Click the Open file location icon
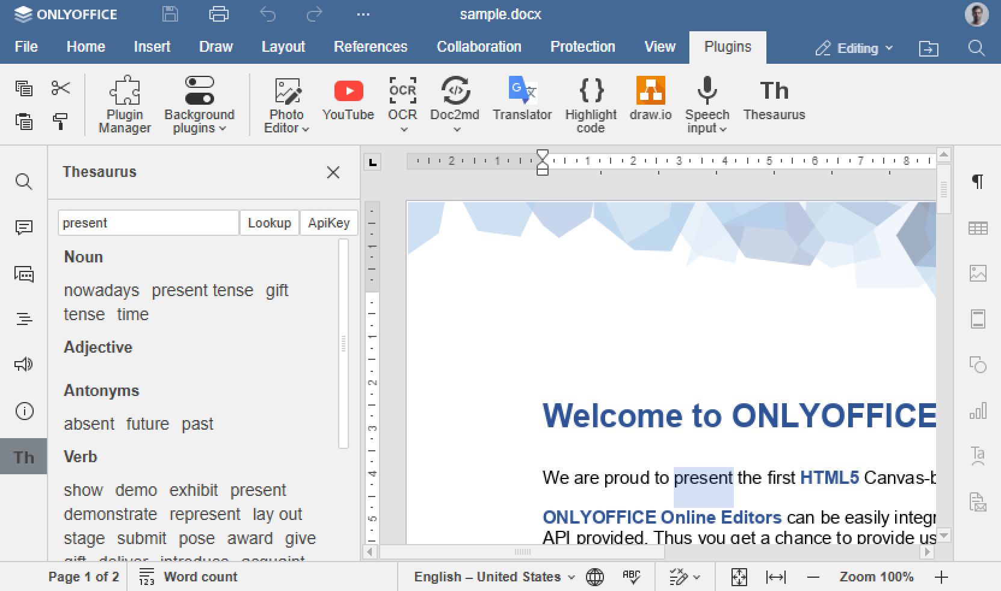This screenshot has width=1001, height=591. tap(928, 48)
